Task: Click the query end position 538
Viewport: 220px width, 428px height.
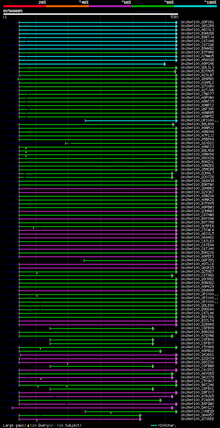Action: [x=174, y=17]
